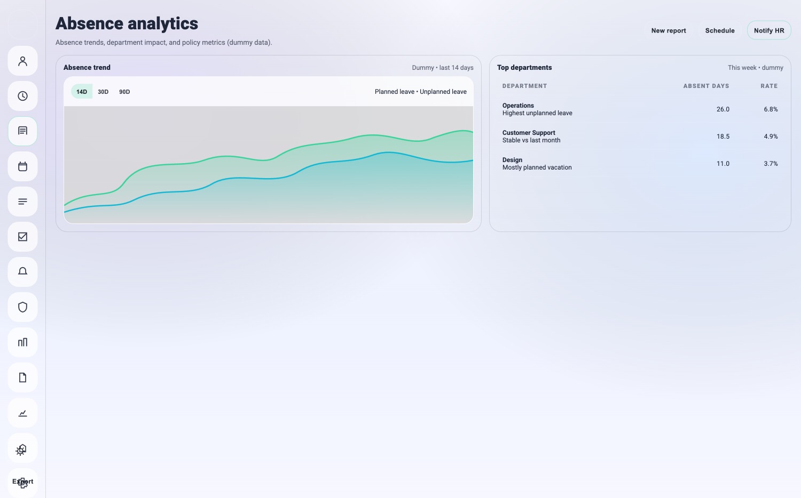The width and height of the screenshot is (801, 498).
Task: Select the trend line chart icon
Action: click(22, 413)
